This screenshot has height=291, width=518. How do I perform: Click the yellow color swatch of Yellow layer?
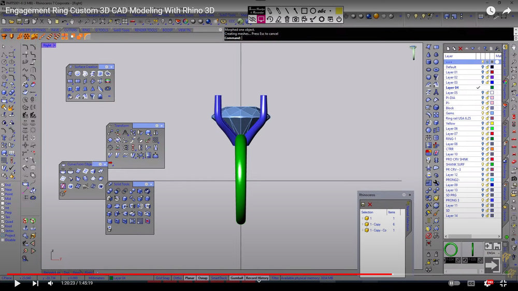(x=492, y=123)
